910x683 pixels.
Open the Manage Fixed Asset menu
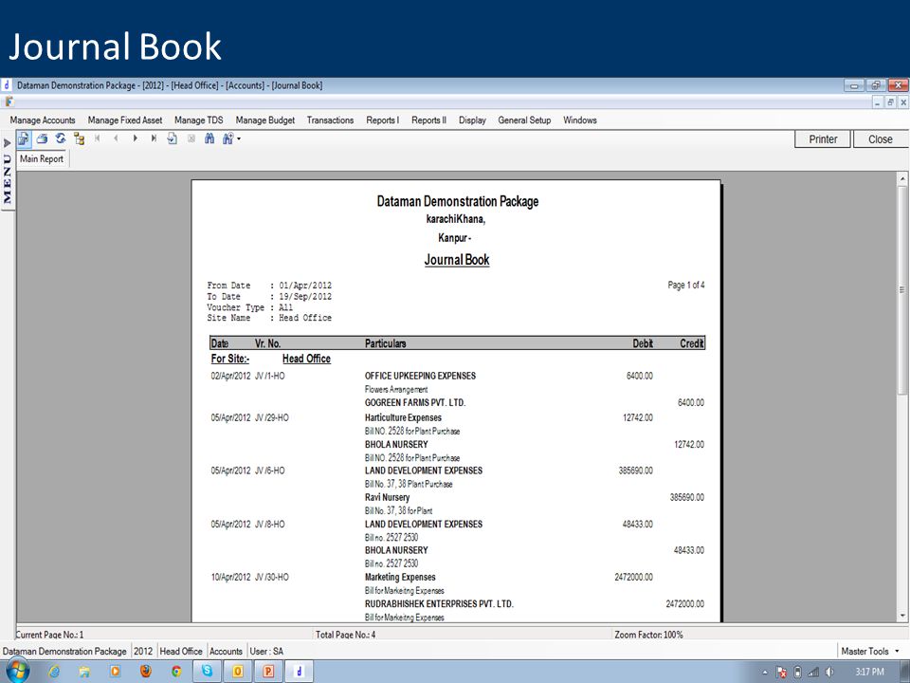[125, 120]
